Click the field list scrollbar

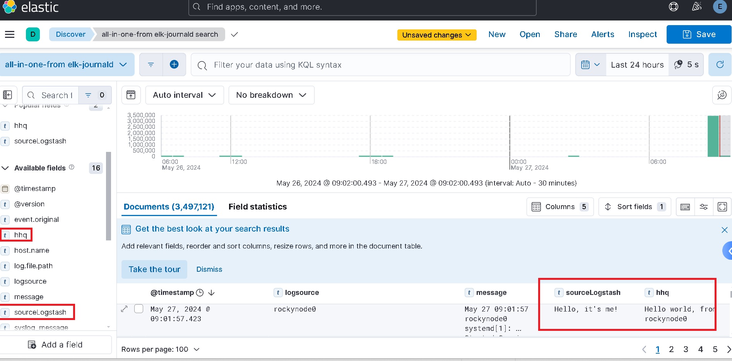108,196
